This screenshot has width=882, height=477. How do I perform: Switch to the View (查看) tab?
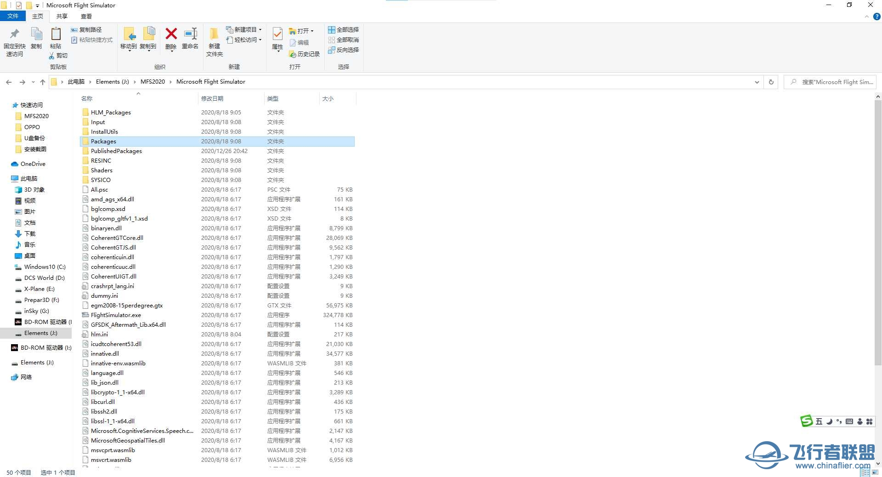tap(86, 16)
